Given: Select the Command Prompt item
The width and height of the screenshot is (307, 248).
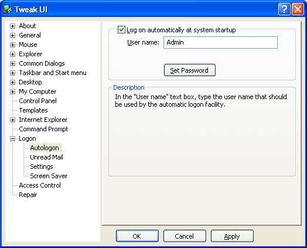Looking at the screenshot, I should tap(43, 129).
